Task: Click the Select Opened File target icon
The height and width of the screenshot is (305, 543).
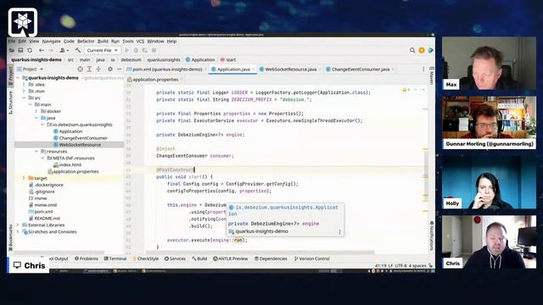Action: click(80, 69)
